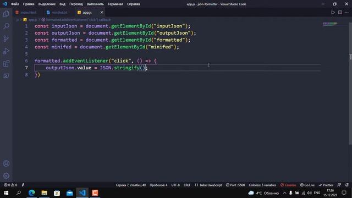Open the Extensions view

tap(6, 64)
